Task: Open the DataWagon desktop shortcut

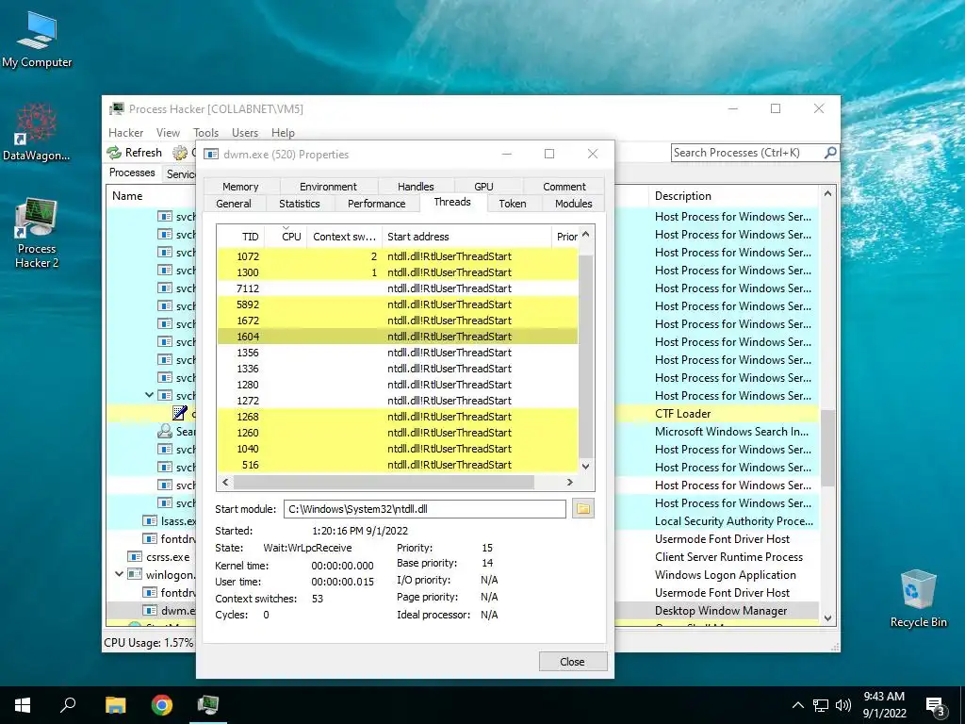Action: pos(37,132)
